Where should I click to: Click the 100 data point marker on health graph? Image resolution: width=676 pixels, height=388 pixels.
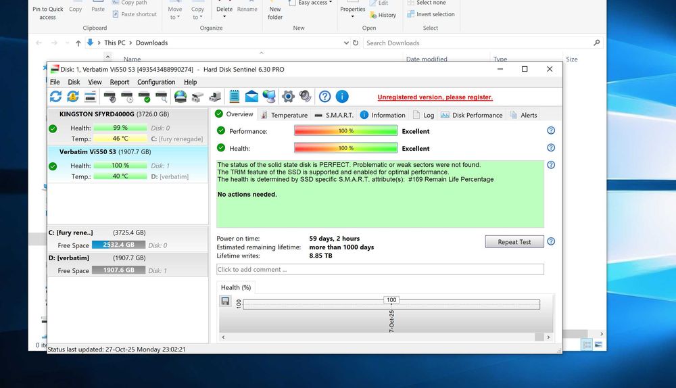pos(391,300)
